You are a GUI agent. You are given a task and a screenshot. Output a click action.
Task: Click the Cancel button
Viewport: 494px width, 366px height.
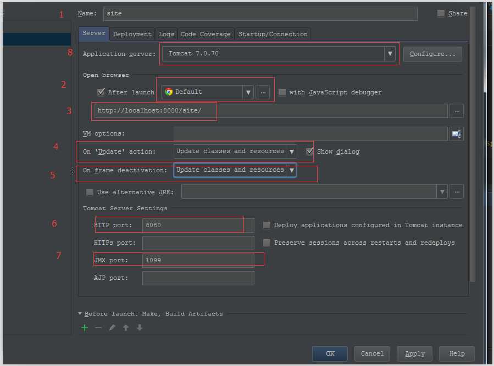click(372, 354)
